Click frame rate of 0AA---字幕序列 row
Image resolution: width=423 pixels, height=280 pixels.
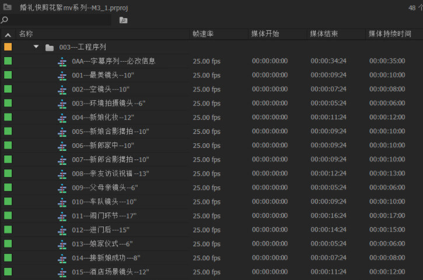(x=207, y=61)
